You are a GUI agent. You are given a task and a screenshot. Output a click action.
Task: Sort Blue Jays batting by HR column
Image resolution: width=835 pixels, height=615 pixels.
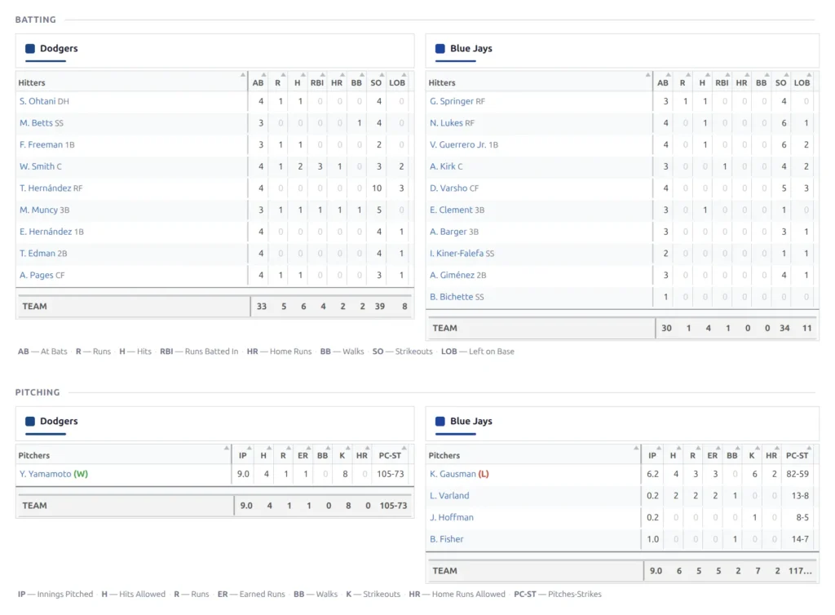(x=741, y=82)
